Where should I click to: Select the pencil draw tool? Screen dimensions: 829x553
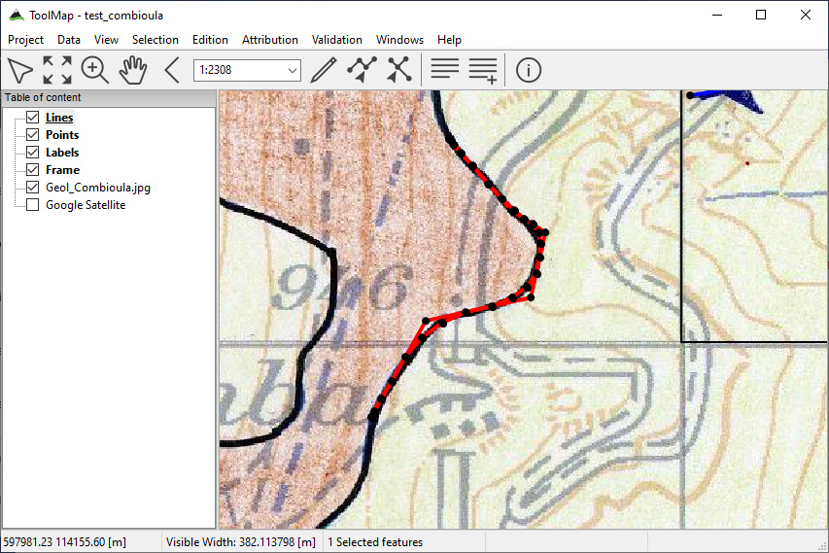pos(323,70)
